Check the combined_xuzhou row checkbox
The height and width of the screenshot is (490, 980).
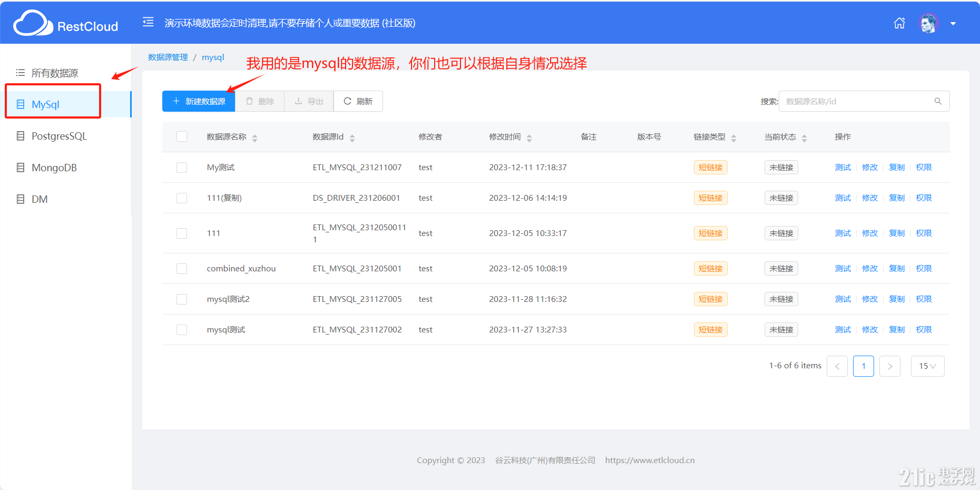[182, 269]
